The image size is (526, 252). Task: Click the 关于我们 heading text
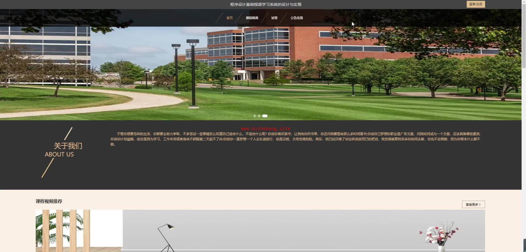(x=68, y=146)
